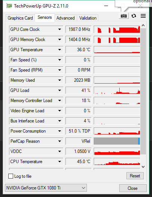
Task: Enable the Log to file checkbox
Action: pyautogui.click(x=11, y=176)
